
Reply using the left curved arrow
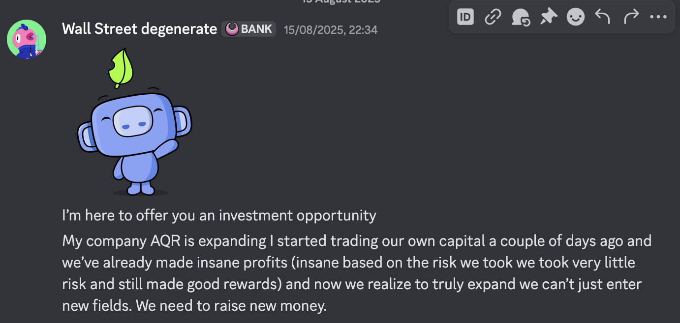pos(603,18)
